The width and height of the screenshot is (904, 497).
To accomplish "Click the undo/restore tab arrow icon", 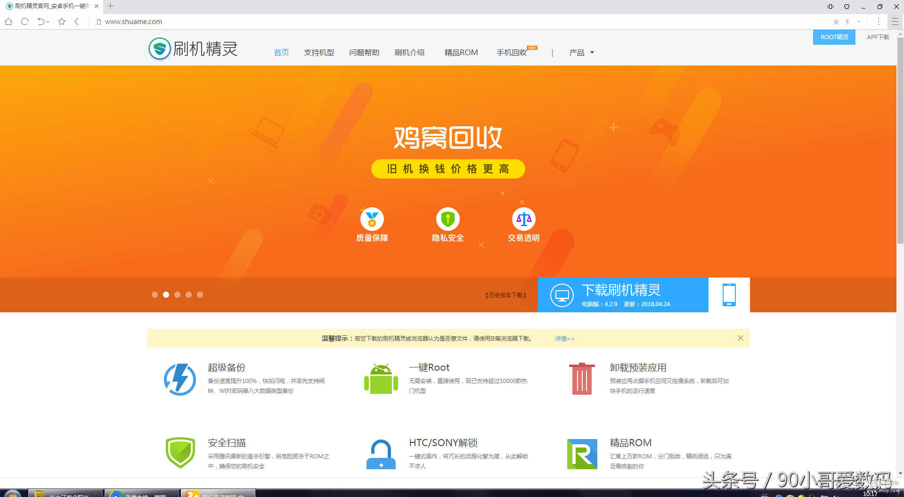I will click(x=41, y=22).
